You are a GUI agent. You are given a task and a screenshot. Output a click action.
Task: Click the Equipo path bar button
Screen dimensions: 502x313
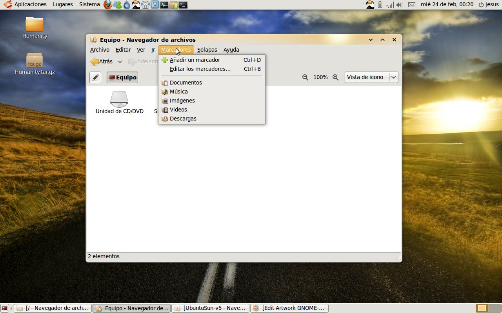point(122,77)
